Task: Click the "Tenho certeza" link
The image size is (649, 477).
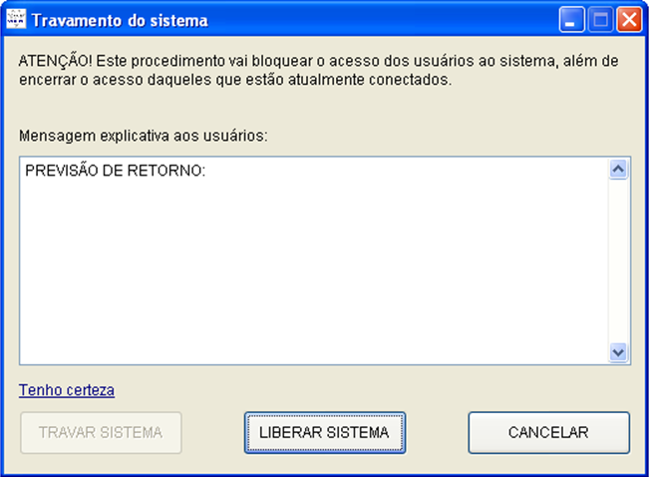Action: [x=66, y=389]
